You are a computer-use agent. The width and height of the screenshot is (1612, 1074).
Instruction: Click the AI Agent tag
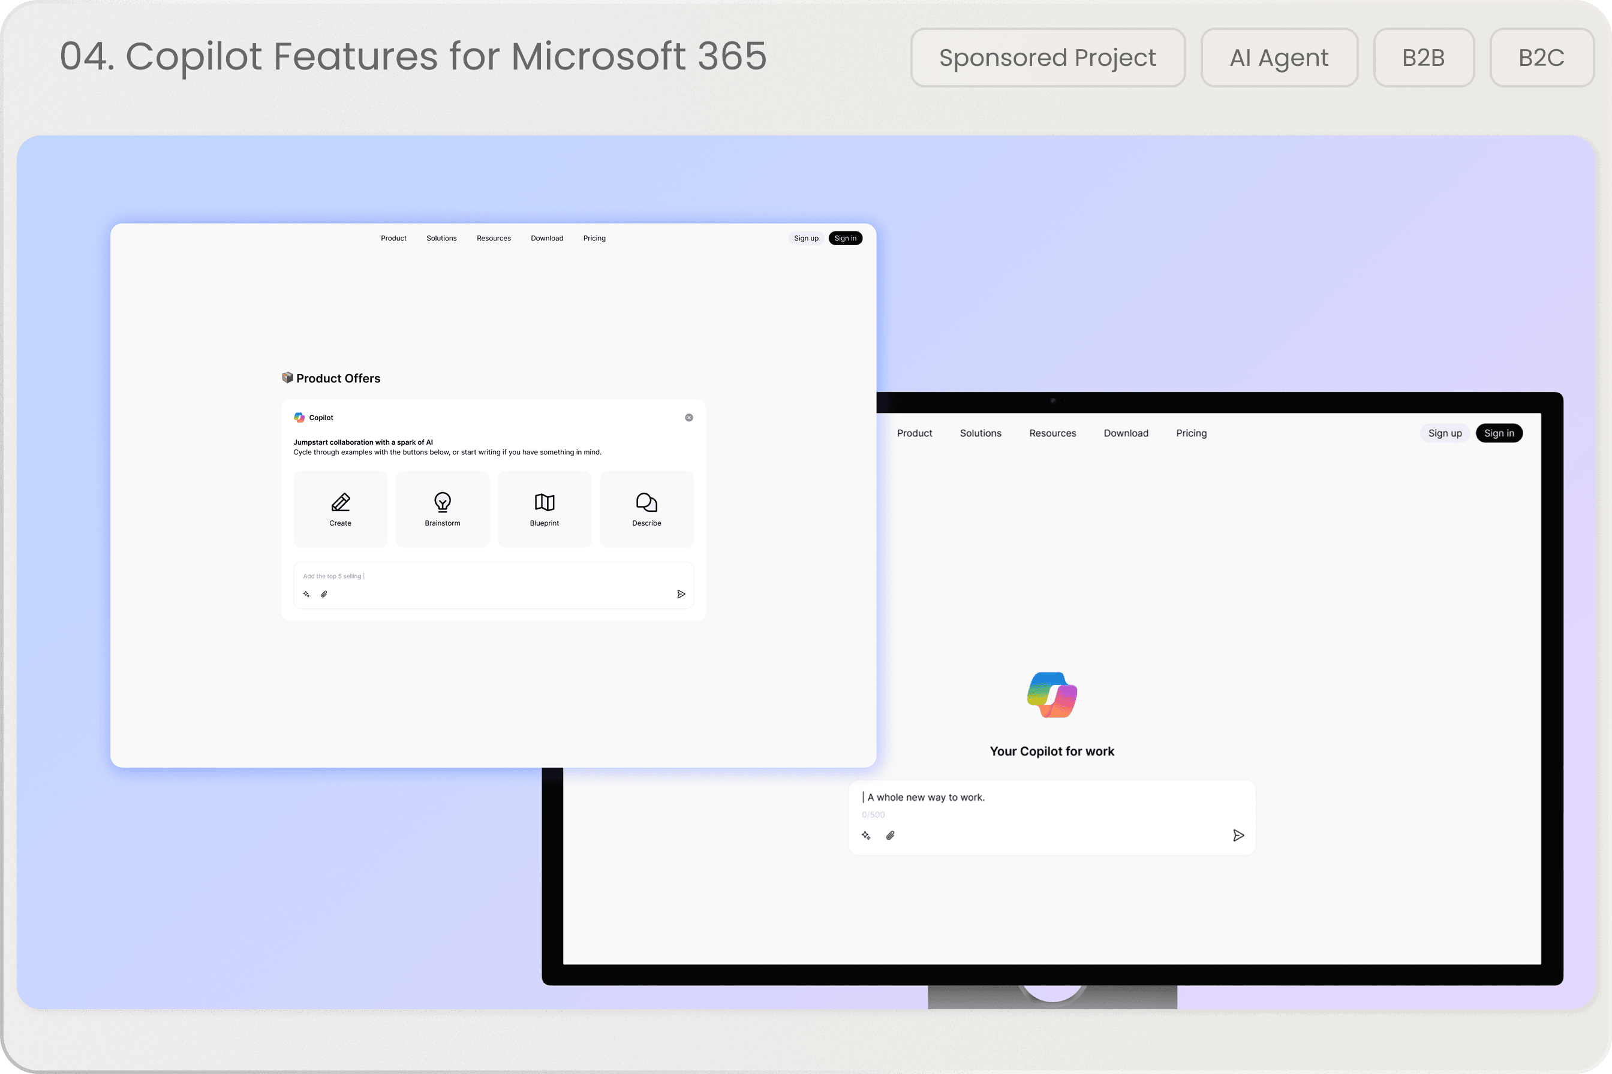pyautogui.click(x=1280, y=58)
